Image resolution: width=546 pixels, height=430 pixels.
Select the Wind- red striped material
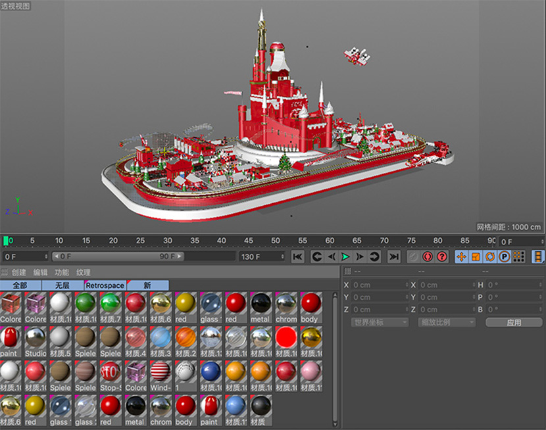point(161,375)
